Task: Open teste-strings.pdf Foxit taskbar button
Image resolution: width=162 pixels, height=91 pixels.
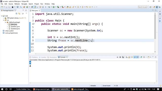Action: [x=80, y=89]
